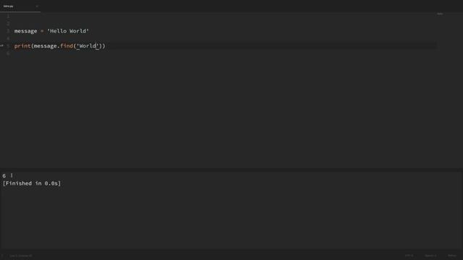463x260 pixels.
Task: Close the open file tab
Action: point(37,6)
